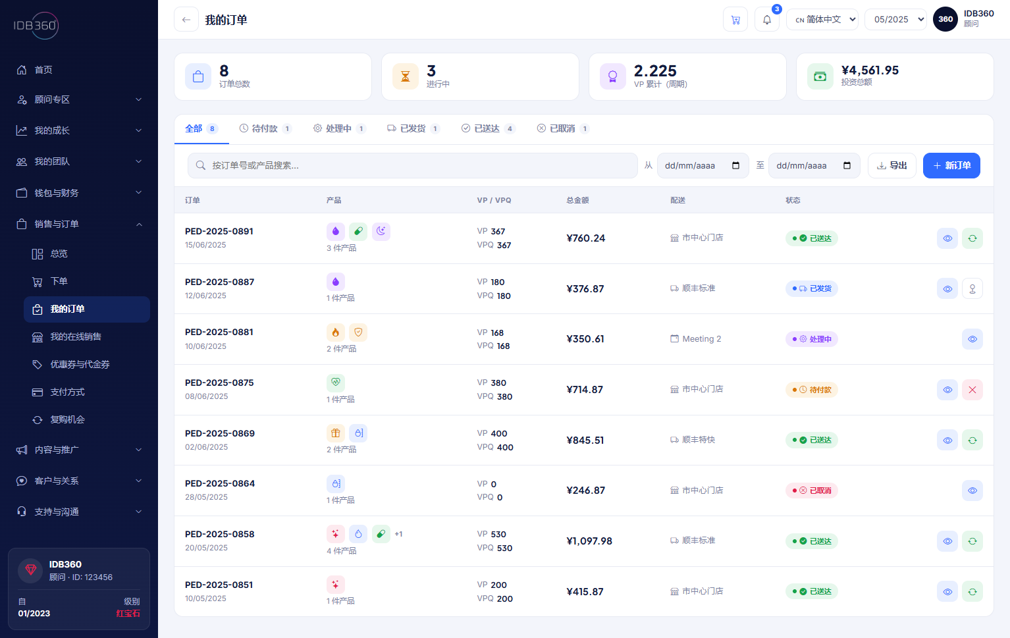
Task: Open the shopping cart icon in header
Action: pyautogui.click(x=735, y=20)
